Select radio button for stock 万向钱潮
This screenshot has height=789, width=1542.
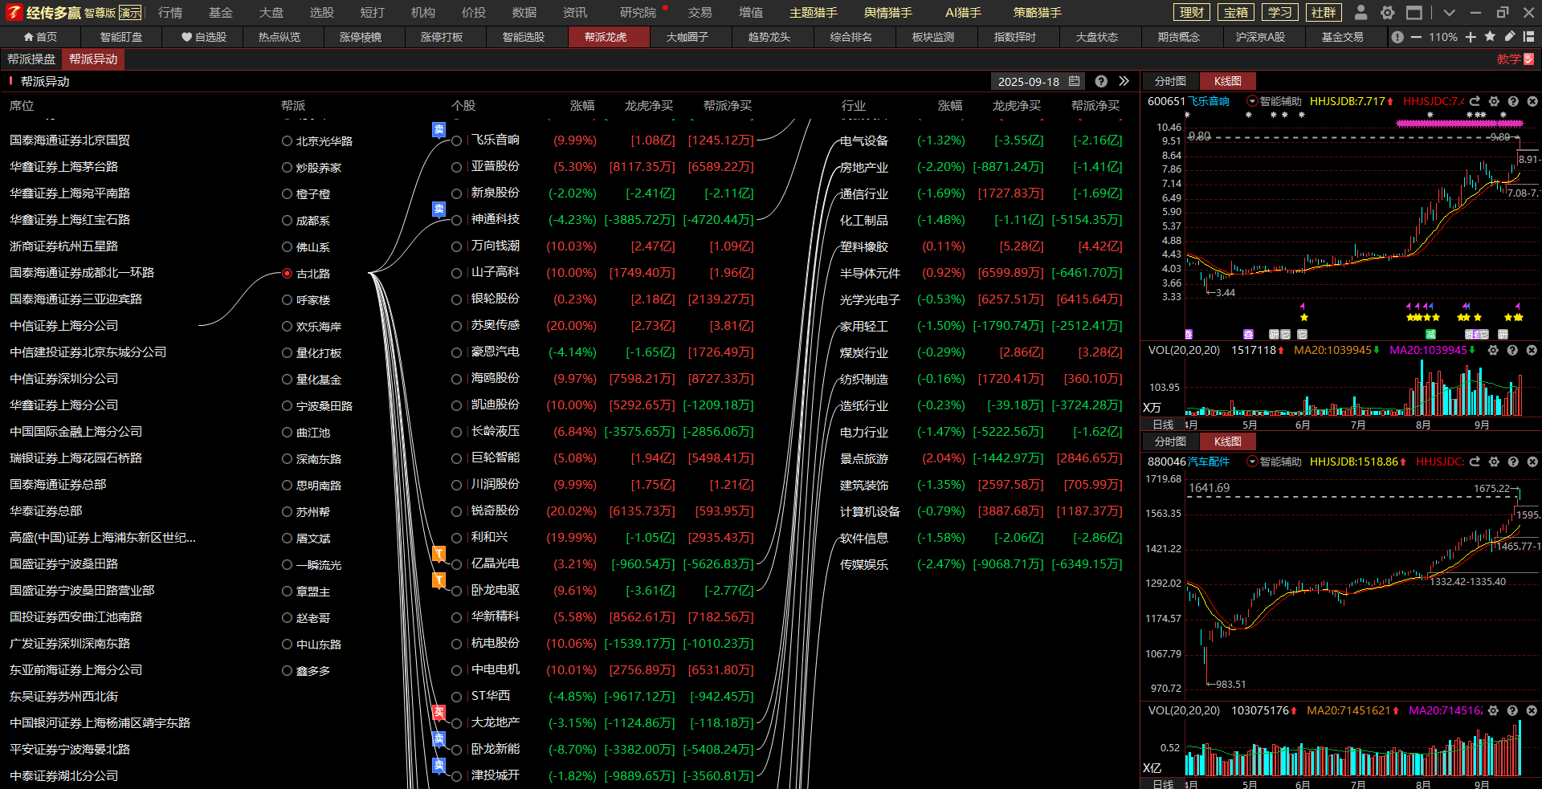point(456,246)
